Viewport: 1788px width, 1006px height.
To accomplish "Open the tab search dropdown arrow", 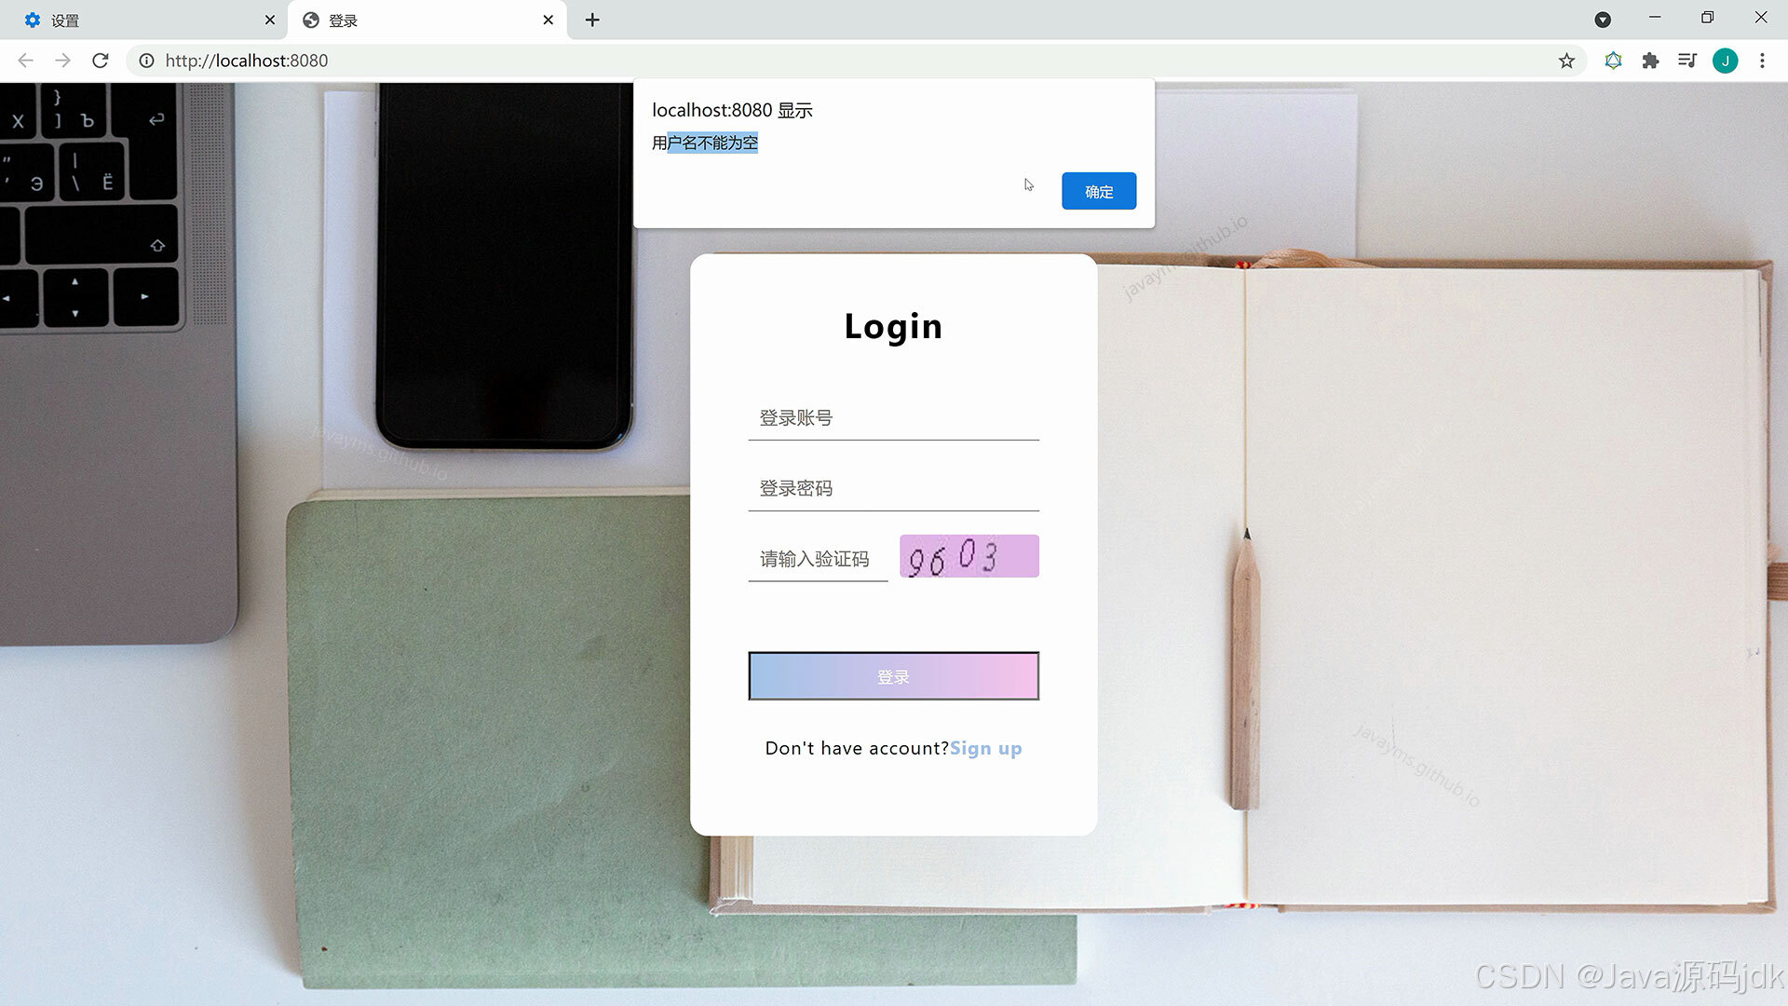I will 1603,20.
